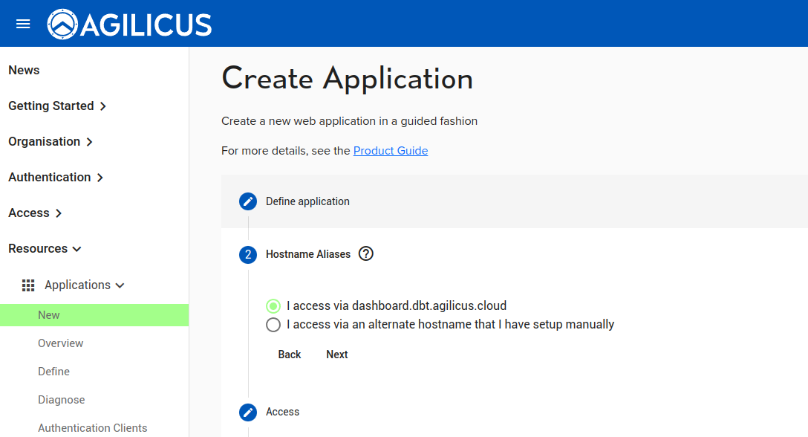Open the Authentication Clients page
Image resolution: width=808 pixels, height=437 pixels.
[93, 428]
